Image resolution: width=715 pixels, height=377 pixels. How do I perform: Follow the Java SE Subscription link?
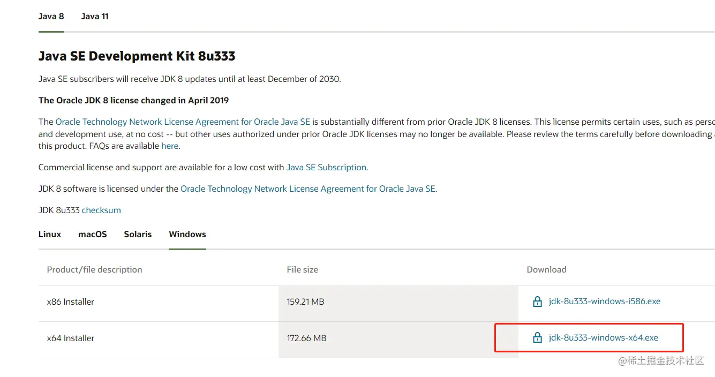click(x=326, y=167)
